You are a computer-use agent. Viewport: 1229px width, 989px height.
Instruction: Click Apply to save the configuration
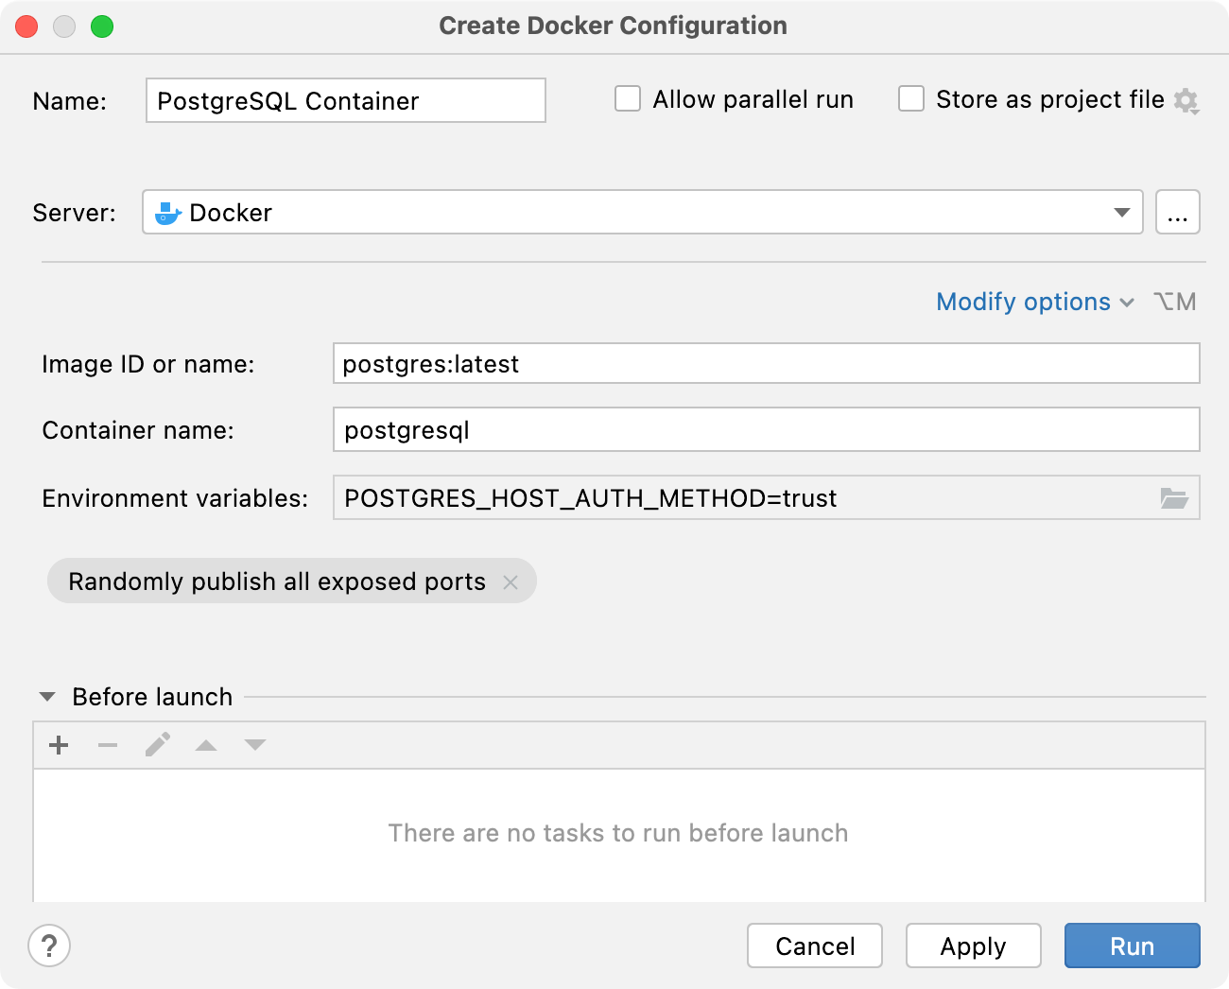click(x=973, y=946)
